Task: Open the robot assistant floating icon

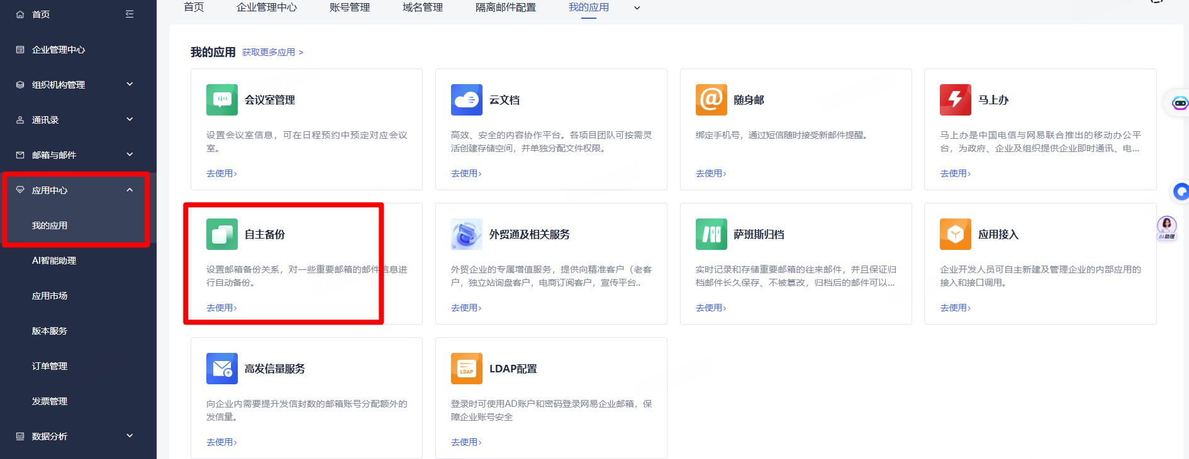Action: [x=1180, y=103]
